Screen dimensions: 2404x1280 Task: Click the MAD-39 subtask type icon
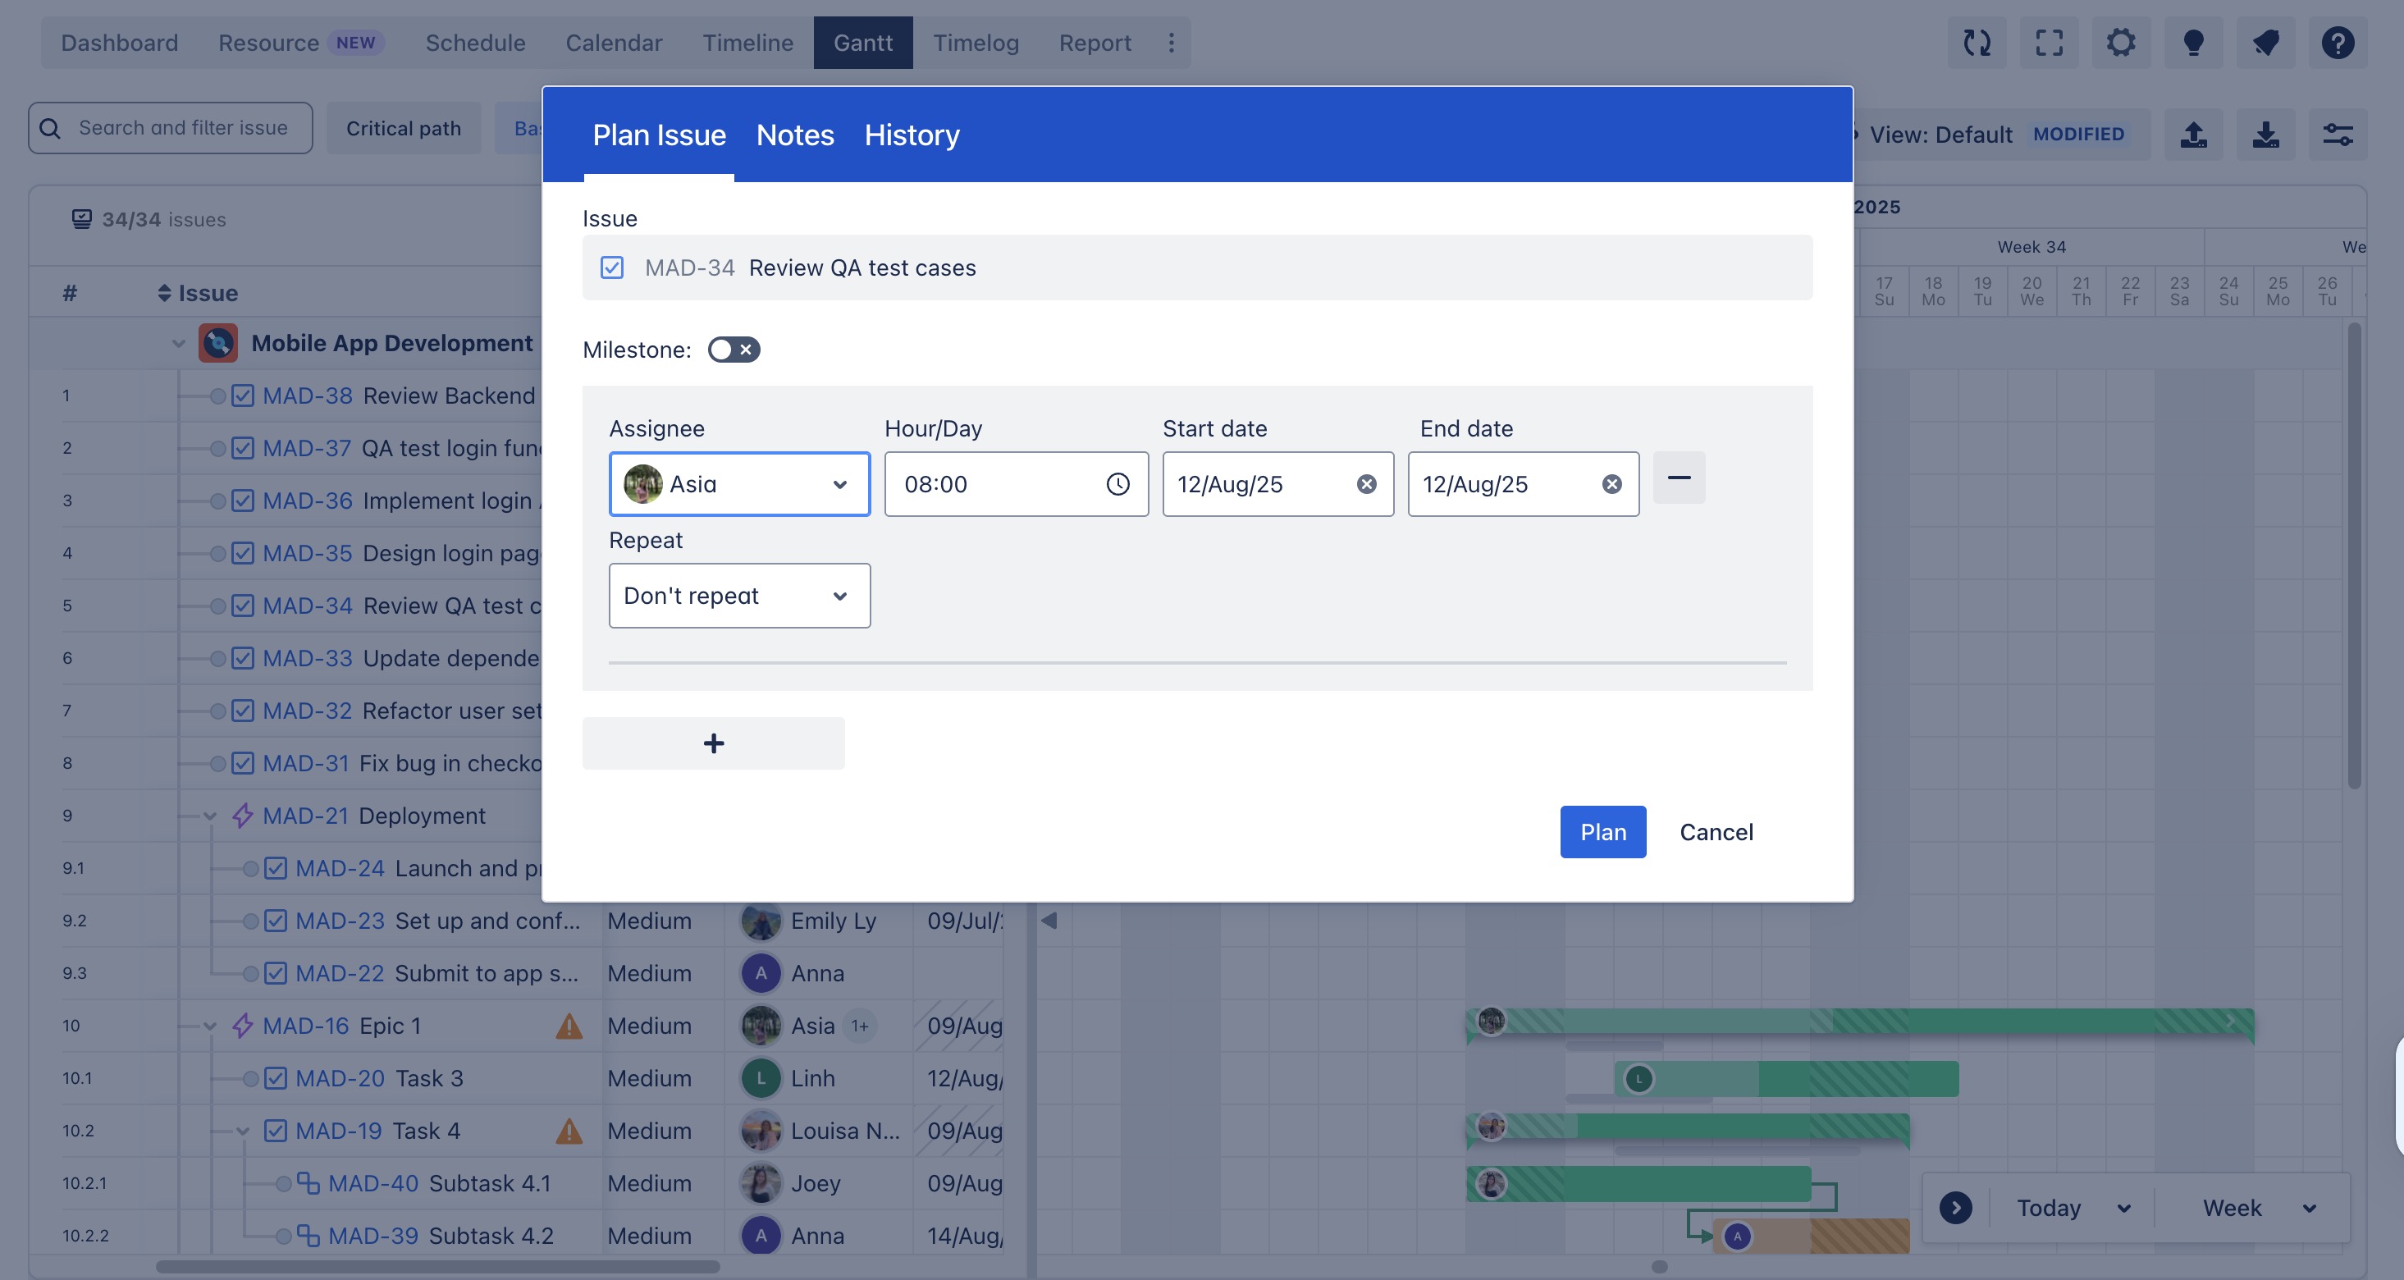click(308, 1235)
